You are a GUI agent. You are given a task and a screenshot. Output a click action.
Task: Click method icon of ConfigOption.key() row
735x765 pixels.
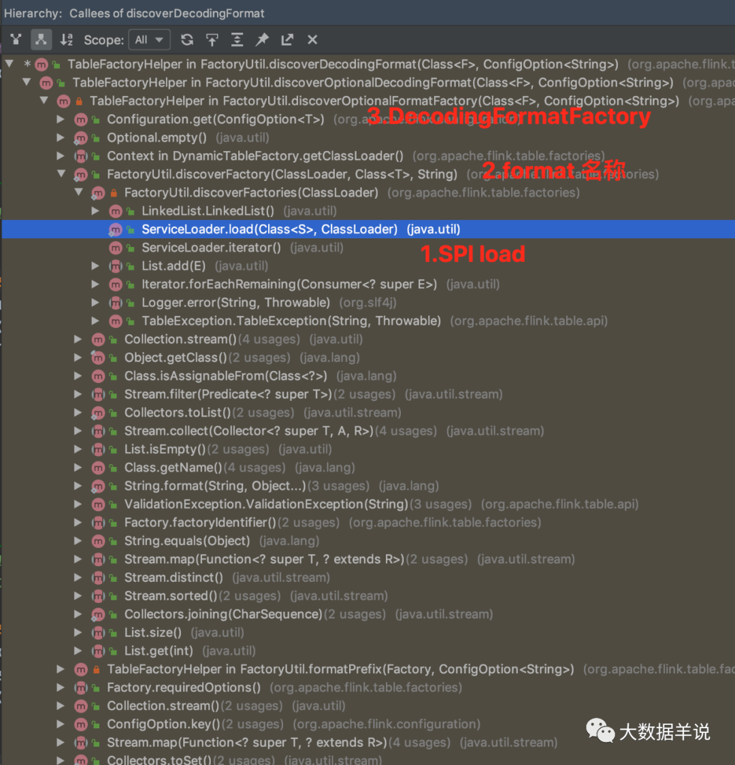click(x=80, y=724)
